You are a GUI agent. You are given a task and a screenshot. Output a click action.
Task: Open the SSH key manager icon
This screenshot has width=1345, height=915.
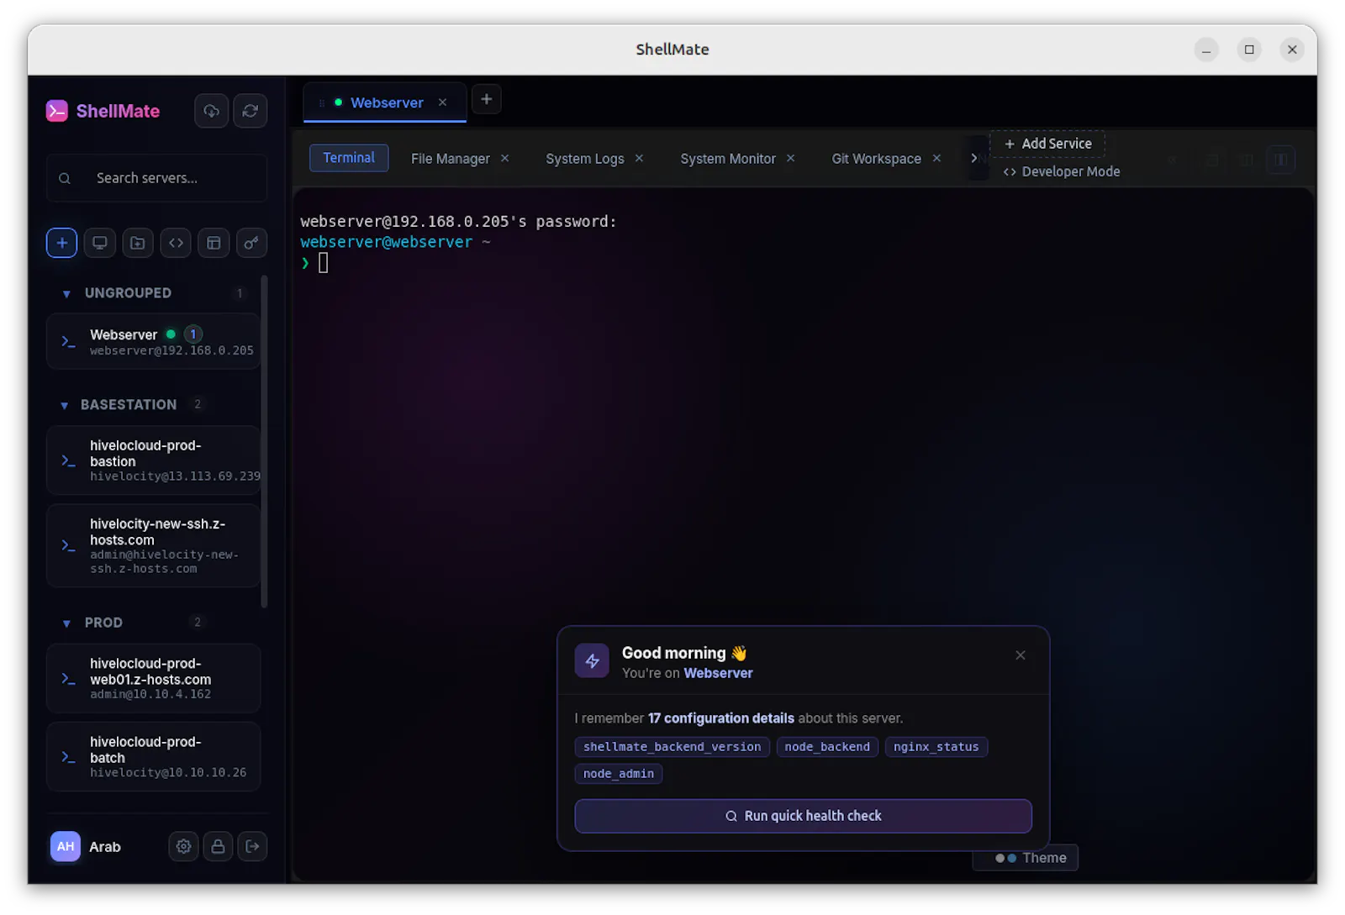[251, 243]
